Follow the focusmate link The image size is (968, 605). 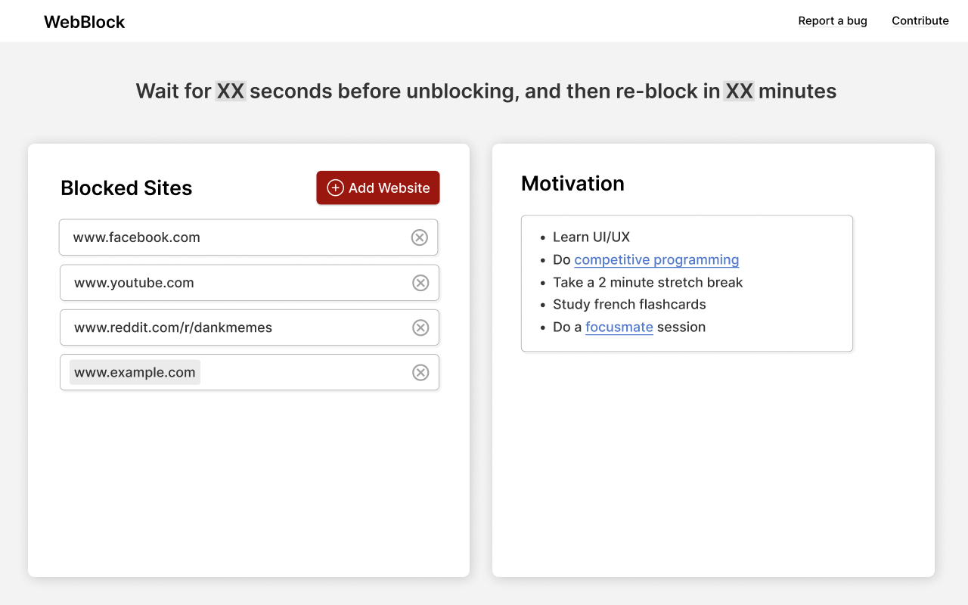(x=619, y=327)
